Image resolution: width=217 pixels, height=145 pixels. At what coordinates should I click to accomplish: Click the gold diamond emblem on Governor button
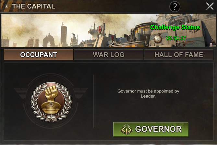tap(127, 129)
